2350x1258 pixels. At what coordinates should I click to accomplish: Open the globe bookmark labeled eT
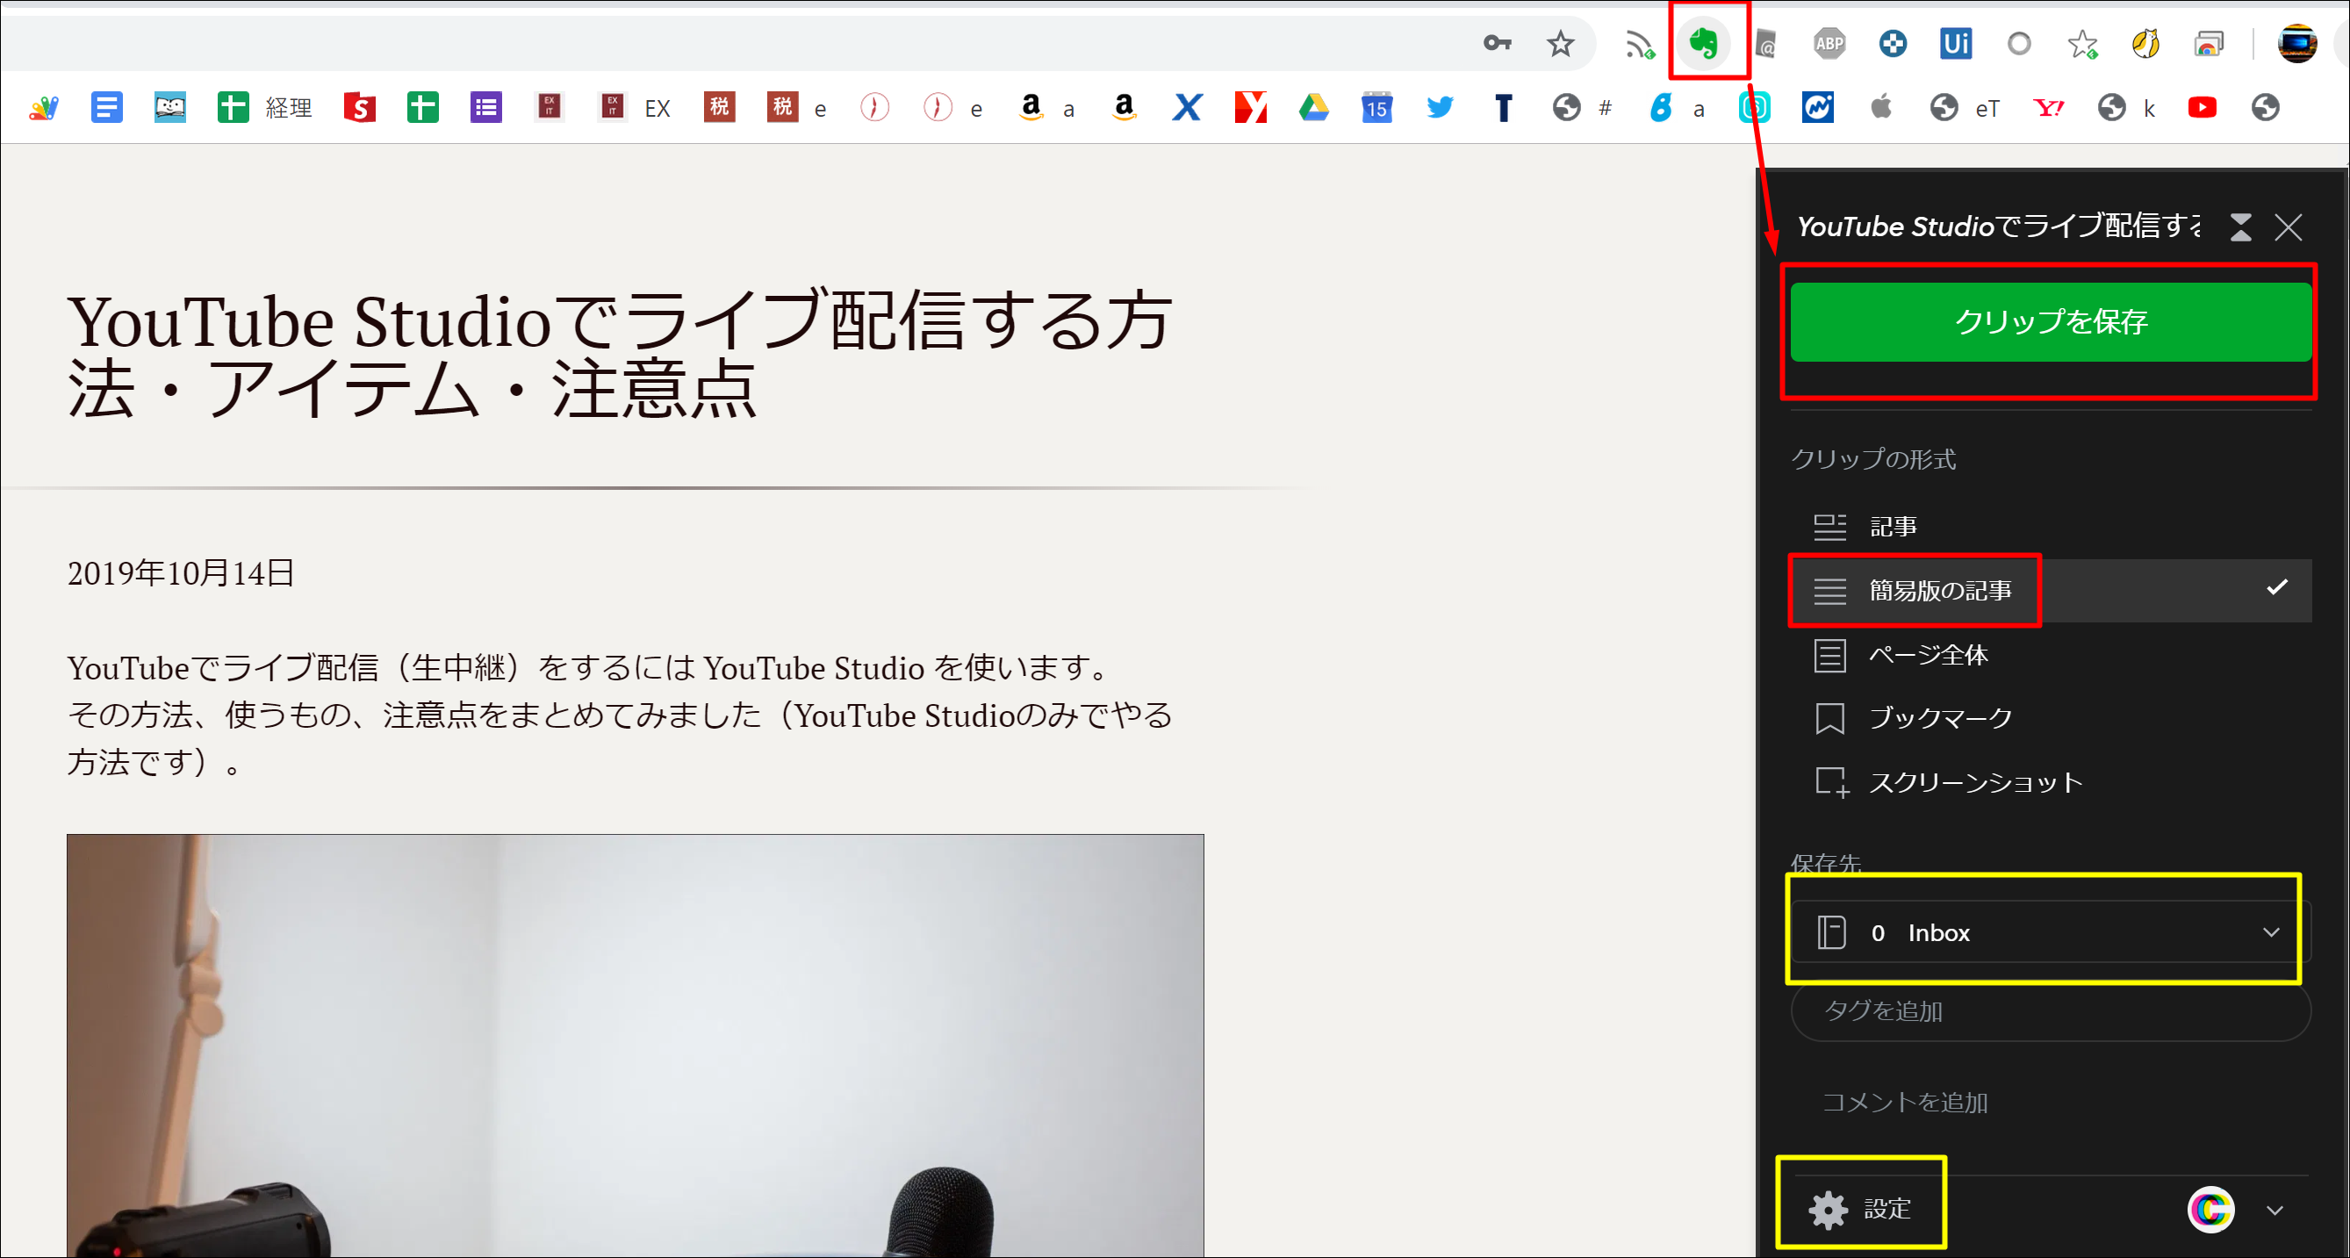(x=1964, y=108)
